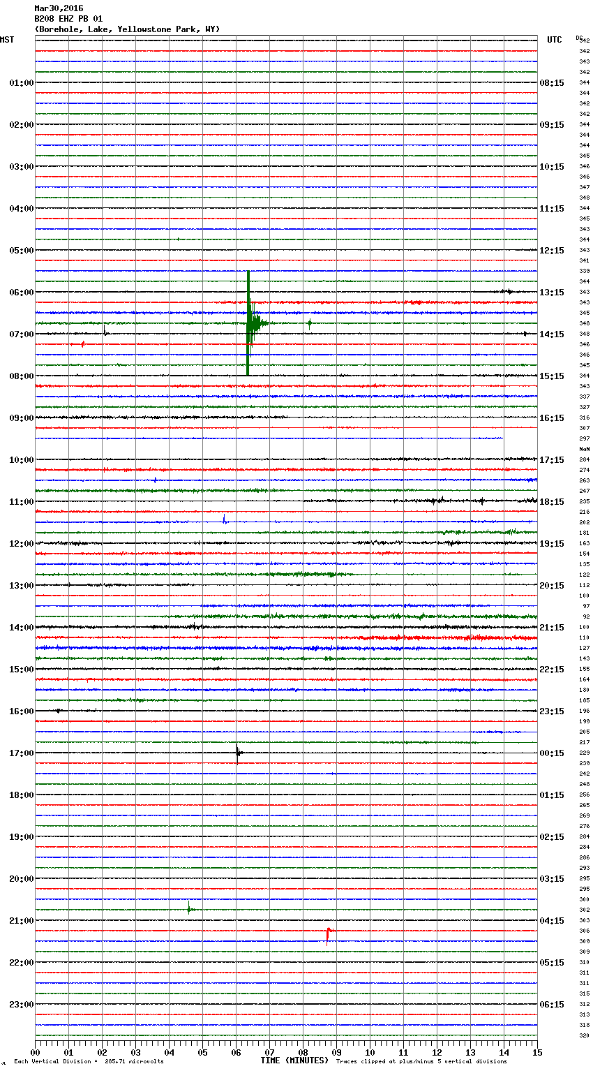The image size is (593, 1071).
Task: Select the "16:00" MST hour label
Action: (x=22, y=711)
